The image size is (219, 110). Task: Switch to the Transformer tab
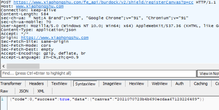11,84
